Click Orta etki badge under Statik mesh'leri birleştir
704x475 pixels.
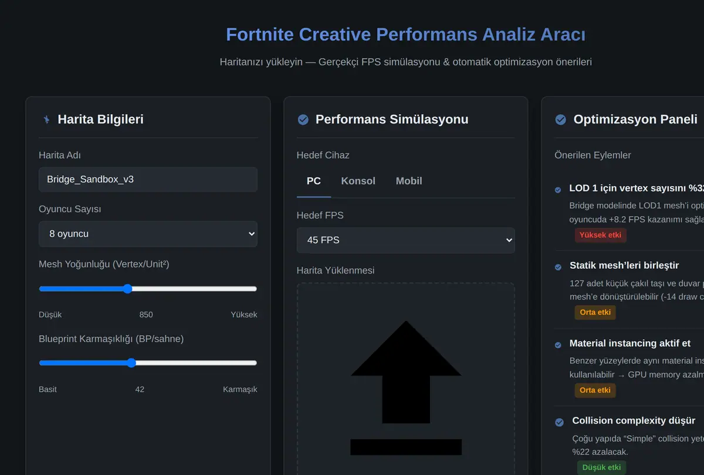click(x=595, y=312)
